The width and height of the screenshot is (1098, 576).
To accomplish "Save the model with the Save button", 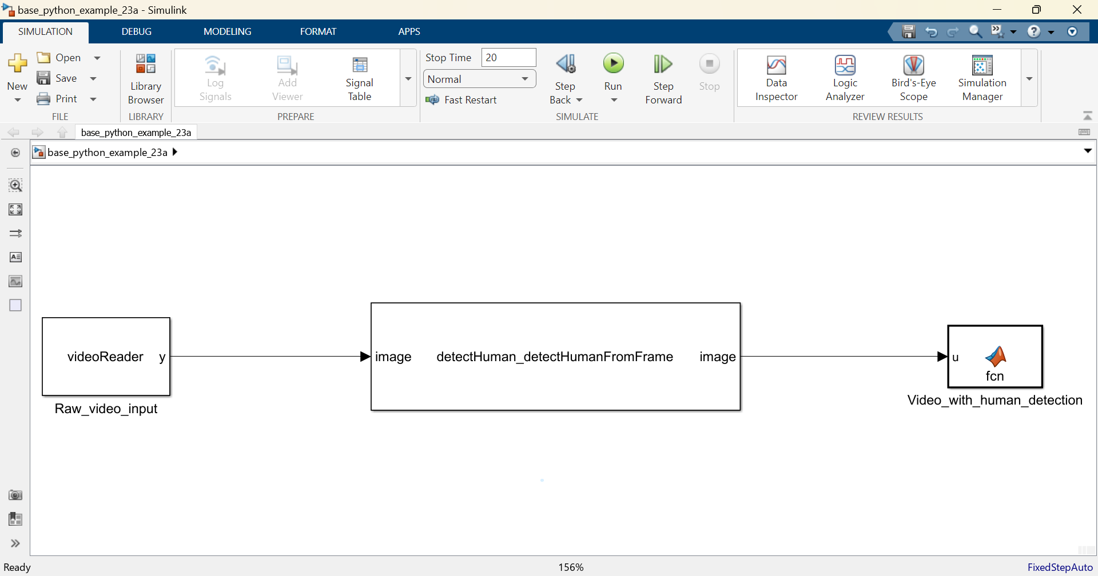I will point(57,78).
